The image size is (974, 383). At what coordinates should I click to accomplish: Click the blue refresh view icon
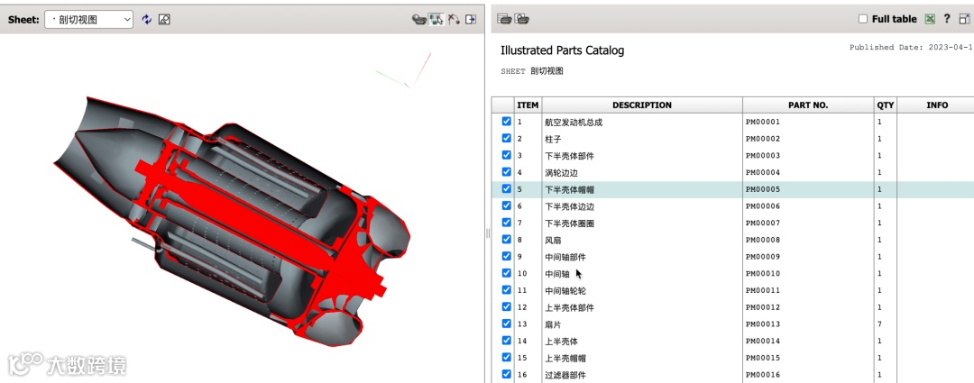coord(147,19)
